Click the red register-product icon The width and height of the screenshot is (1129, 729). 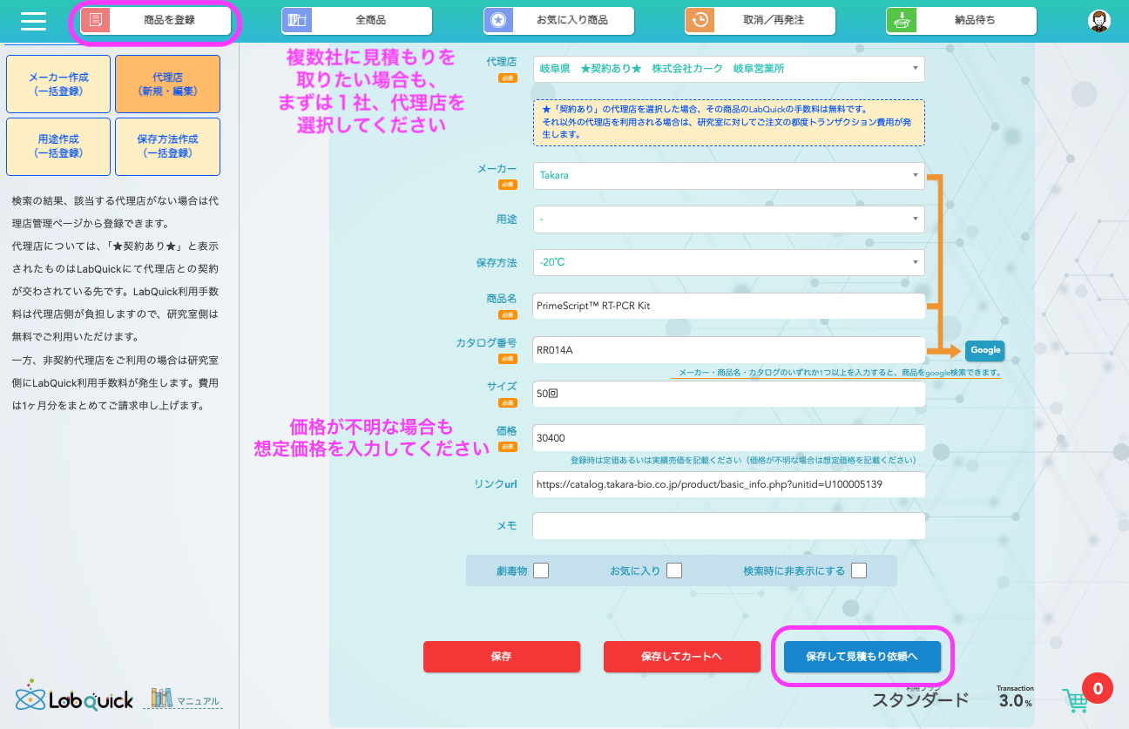coord(96,20)
